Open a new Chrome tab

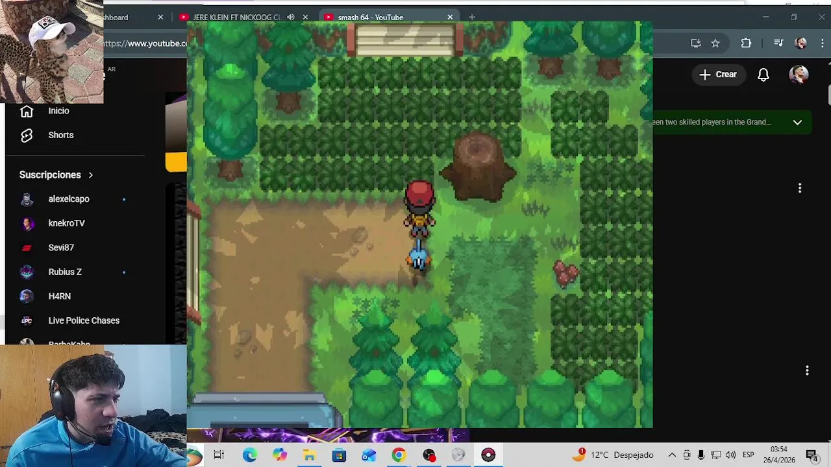coord(472,18)
